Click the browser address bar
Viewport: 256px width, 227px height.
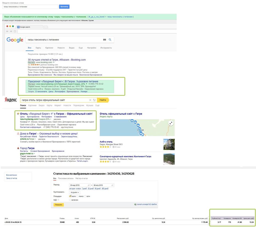click(97, 31)
